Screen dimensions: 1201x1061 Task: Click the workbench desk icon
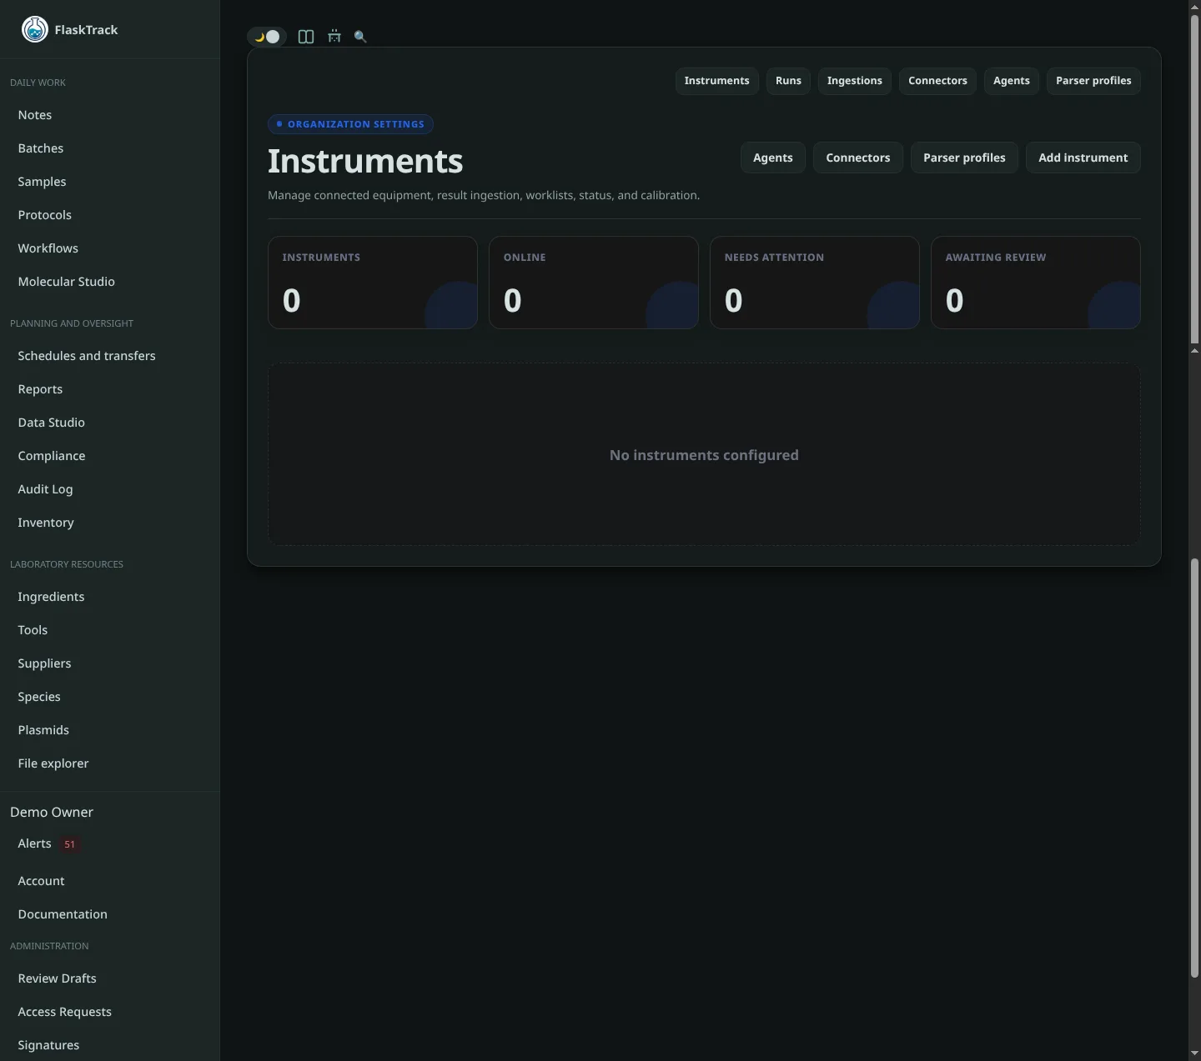click(x=334, y=37)
